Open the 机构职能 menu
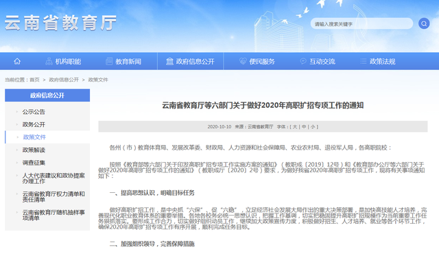Screen dimensions: 439x254 tap(63, 61)
